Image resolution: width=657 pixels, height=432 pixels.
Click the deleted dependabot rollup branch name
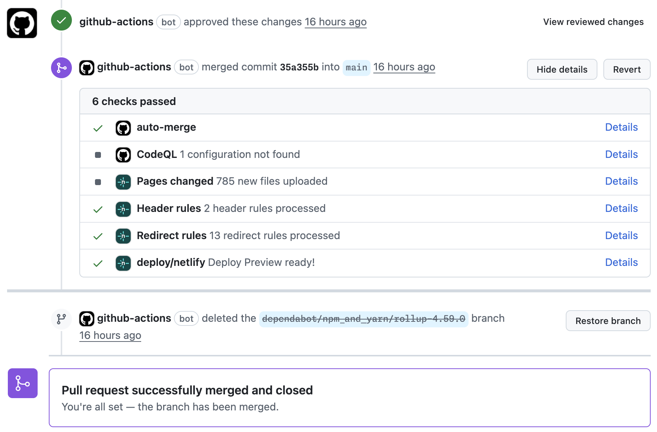coord(364,318)
